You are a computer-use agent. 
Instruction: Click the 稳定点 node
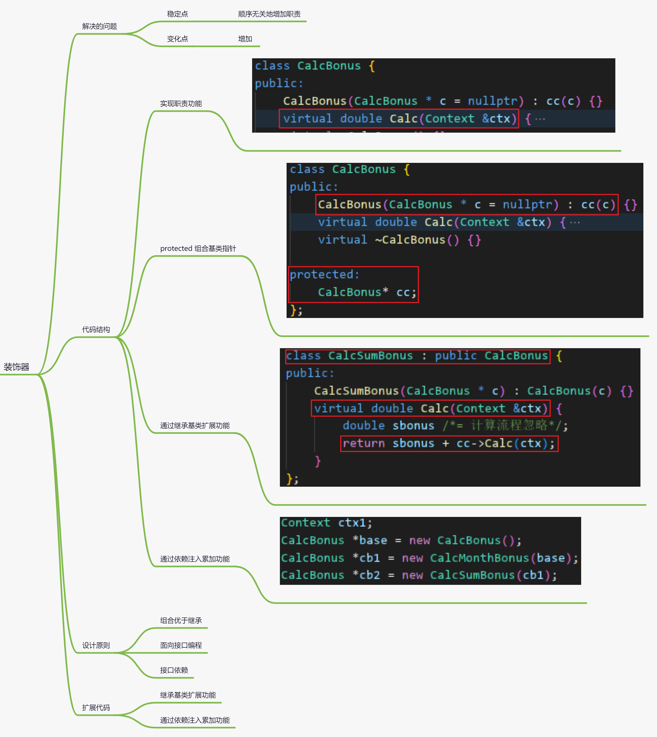point(177,14)
